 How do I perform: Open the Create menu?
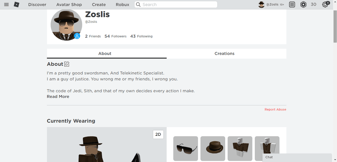click(x=99, y=5)
